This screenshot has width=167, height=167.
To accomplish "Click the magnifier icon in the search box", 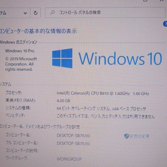I will (53, 13).
